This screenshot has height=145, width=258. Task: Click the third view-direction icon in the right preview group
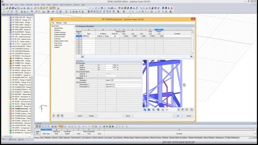coord(187,110)
